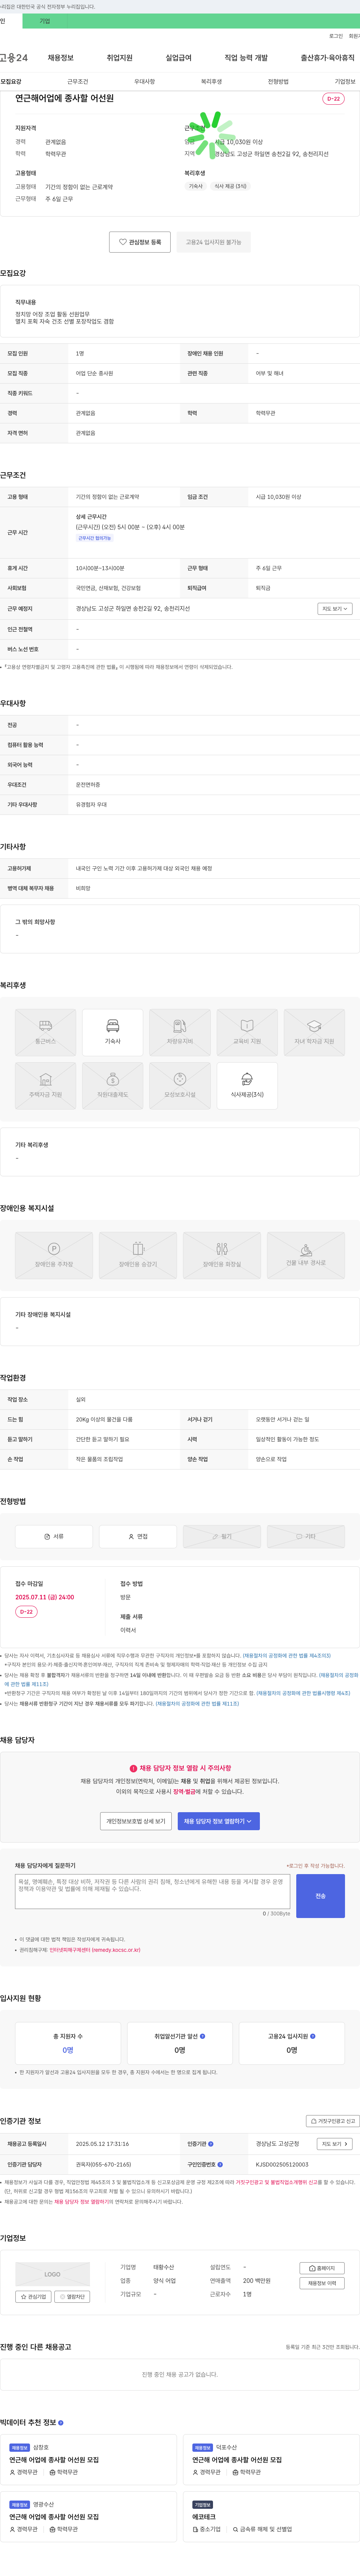
Task: Click the 통근버스 welfare icon
Action: [x=46, y=1032]
